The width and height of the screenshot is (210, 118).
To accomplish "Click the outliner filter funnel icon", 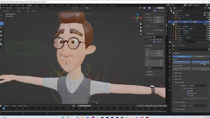I will point(205,8).
